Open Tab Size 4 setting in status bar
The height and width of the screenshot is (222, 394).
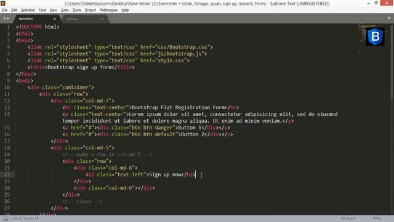[348, 218]
